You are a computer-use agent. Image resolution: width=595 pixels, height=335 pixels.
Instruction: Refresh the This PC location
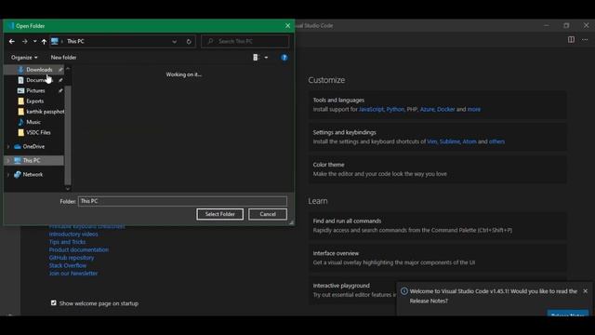click(189, 41)
